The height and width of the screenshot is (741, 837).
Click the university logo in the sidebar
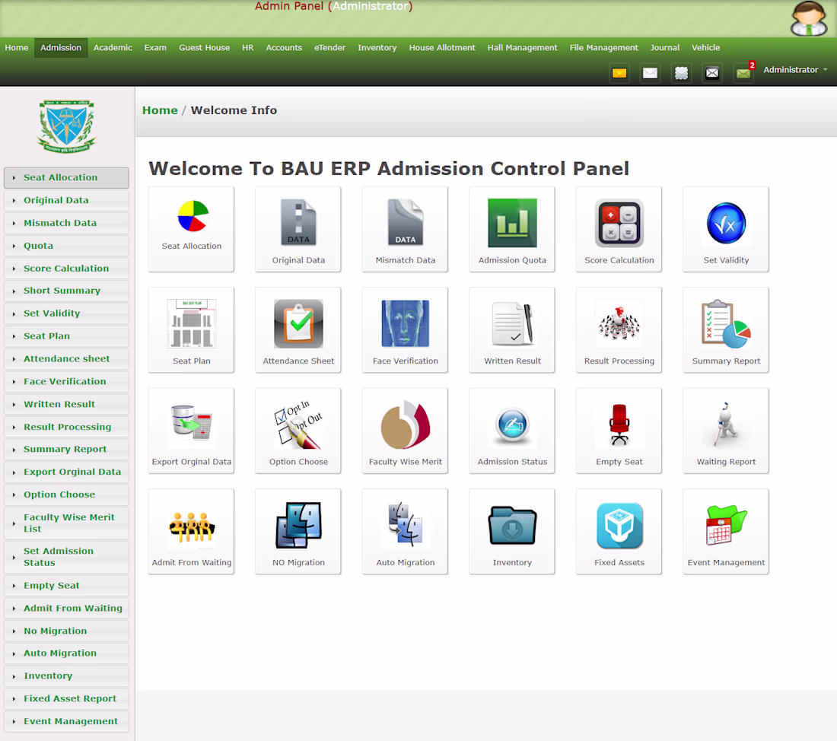click(x=66, y=126)
